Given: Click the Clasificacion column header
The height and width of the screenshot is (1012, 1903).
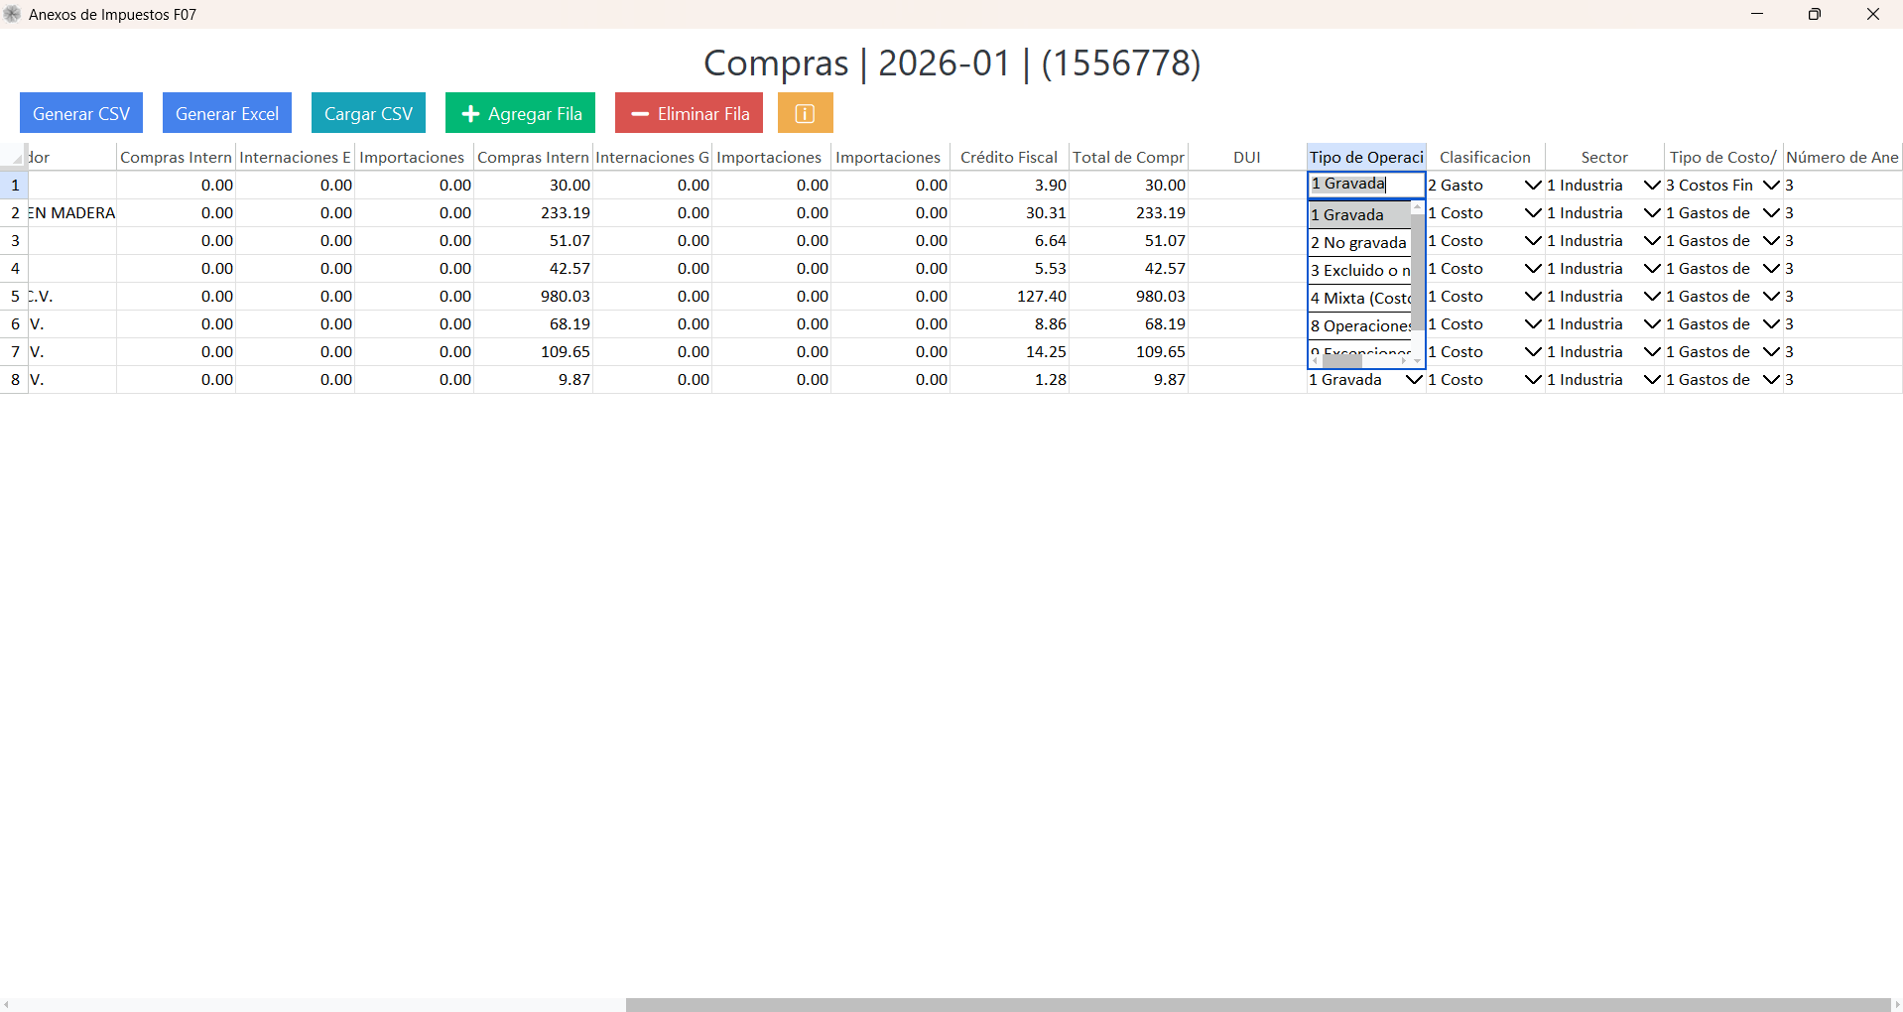Looking at the screenshot, I should tap(1485, 157).
